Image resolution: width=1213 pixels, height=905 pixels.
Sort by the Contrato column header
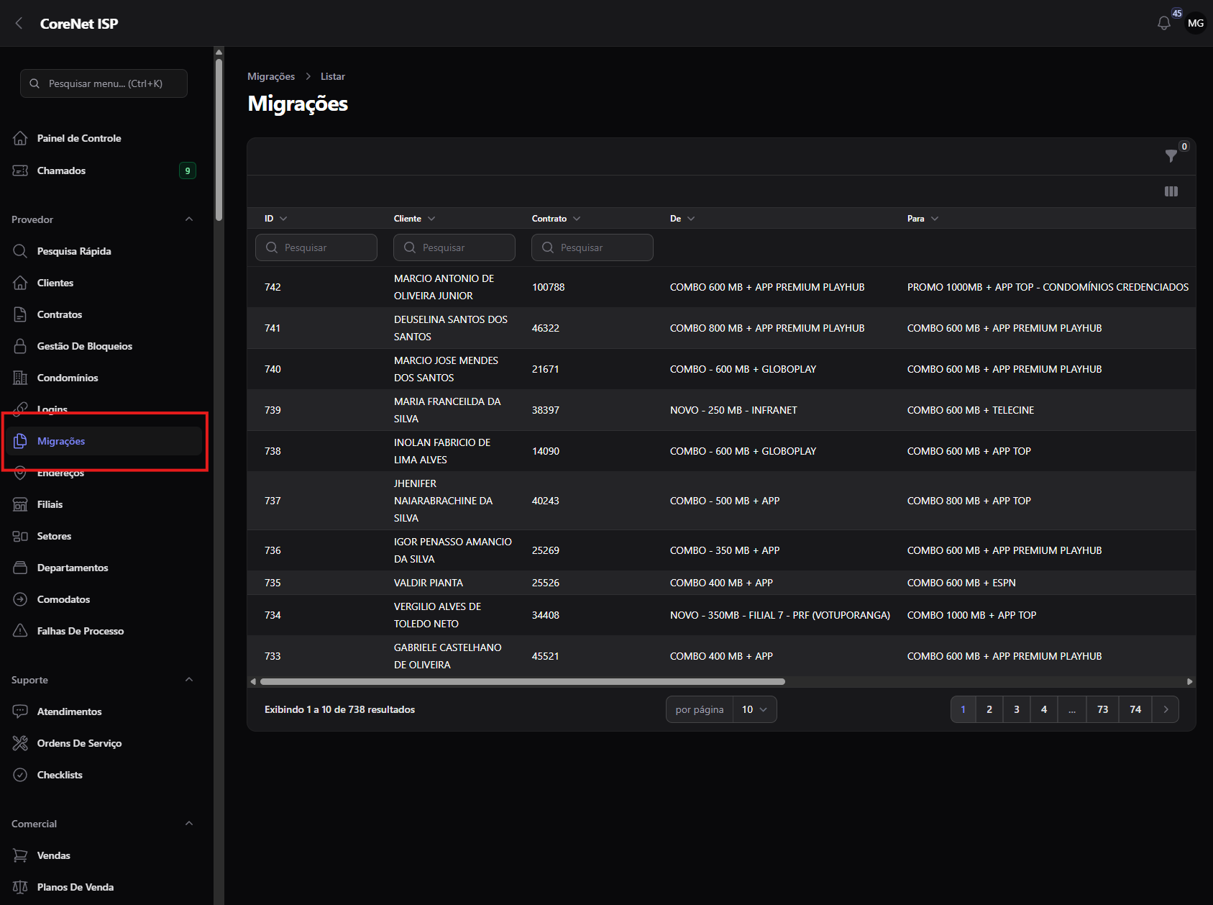556,219
